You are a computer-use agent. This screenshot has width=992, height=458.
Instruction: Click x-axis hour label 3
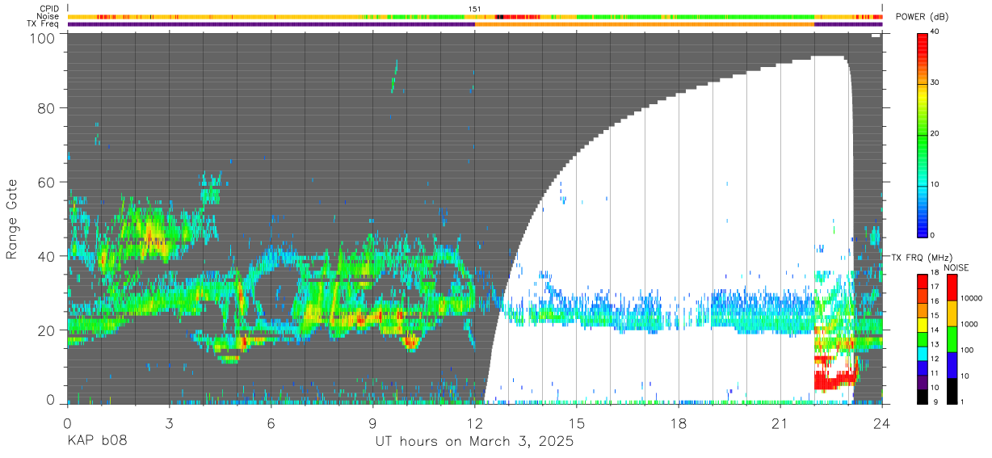(169, 423)
